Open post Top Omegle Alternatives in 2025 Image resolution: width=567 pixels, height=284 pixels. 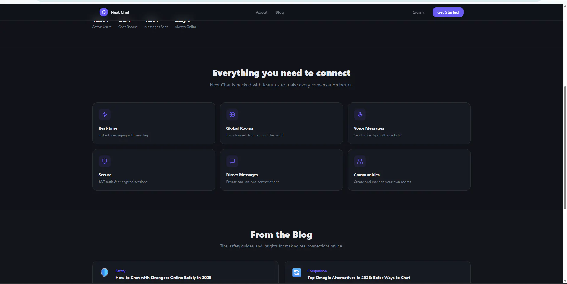359,278
